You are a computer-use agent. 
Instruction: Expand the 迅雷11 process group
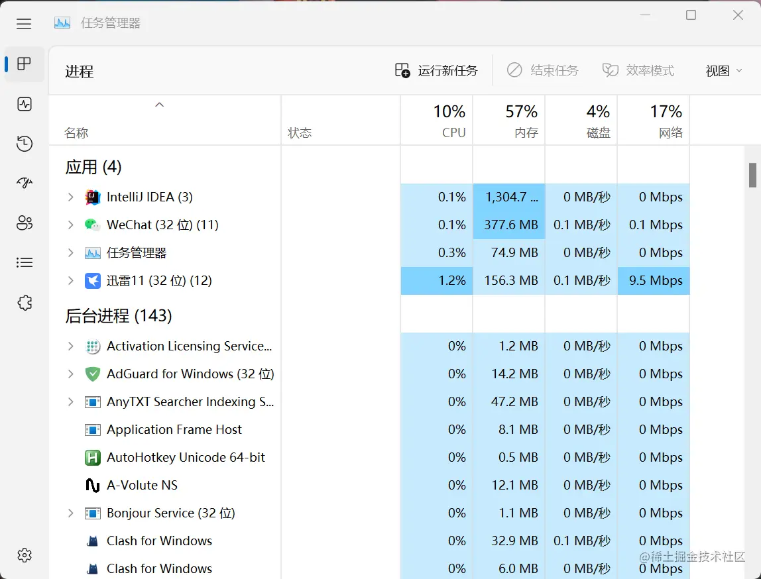point(70,280)
